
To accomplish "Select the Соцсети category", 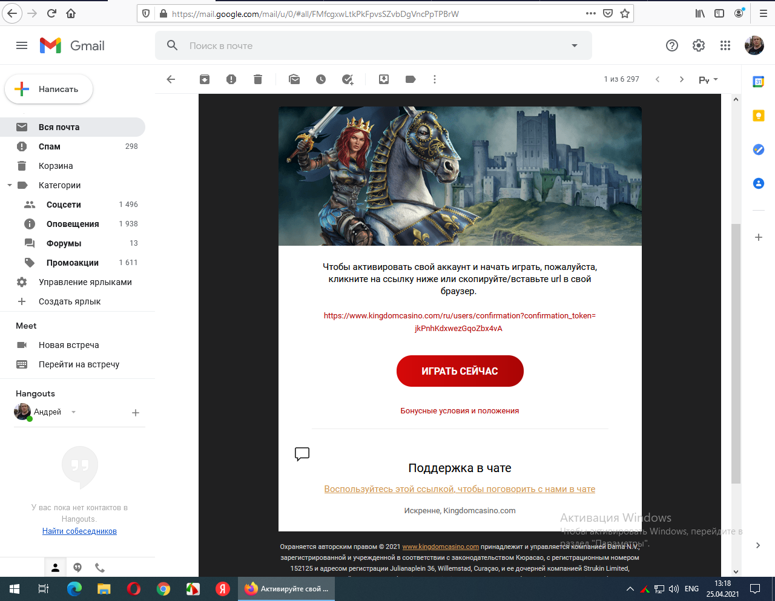I will point(73,205).
